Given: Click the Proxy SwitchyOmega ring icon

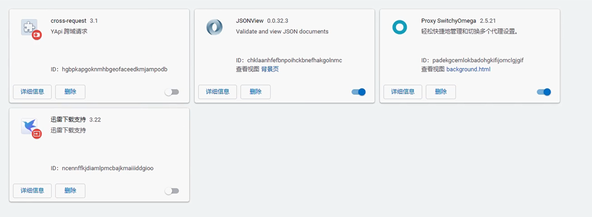Looking at the screenshot, I should tap(399, 27).
